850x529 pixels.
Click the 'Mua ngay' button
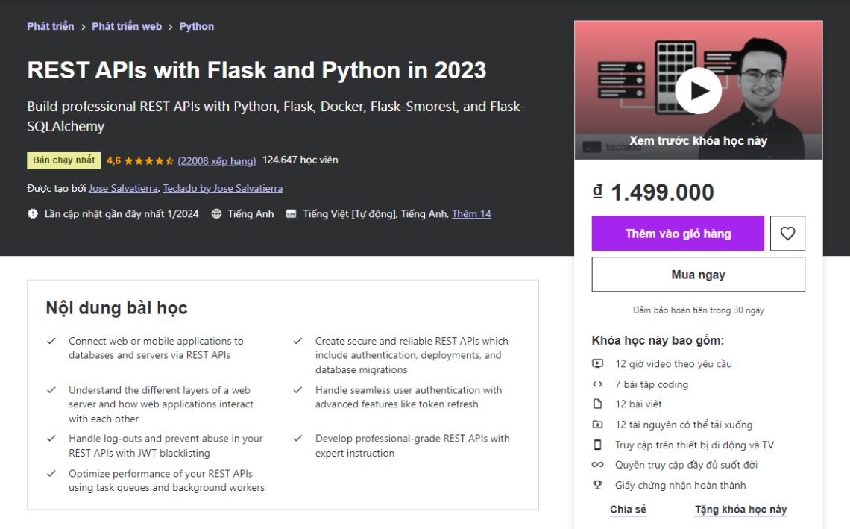[698, 274]
